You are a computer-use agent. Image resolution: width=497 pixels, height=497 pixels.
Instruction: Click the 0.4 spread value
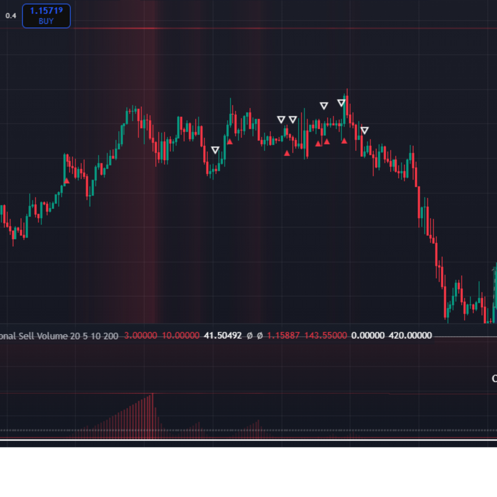click(x=11, y=16)
